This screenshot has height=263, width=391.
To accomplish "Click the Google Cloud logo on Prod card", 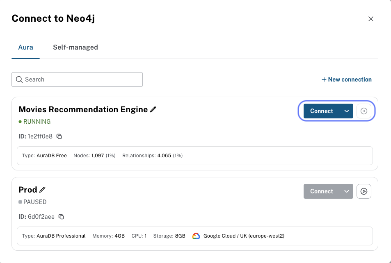I will (196, 236).
